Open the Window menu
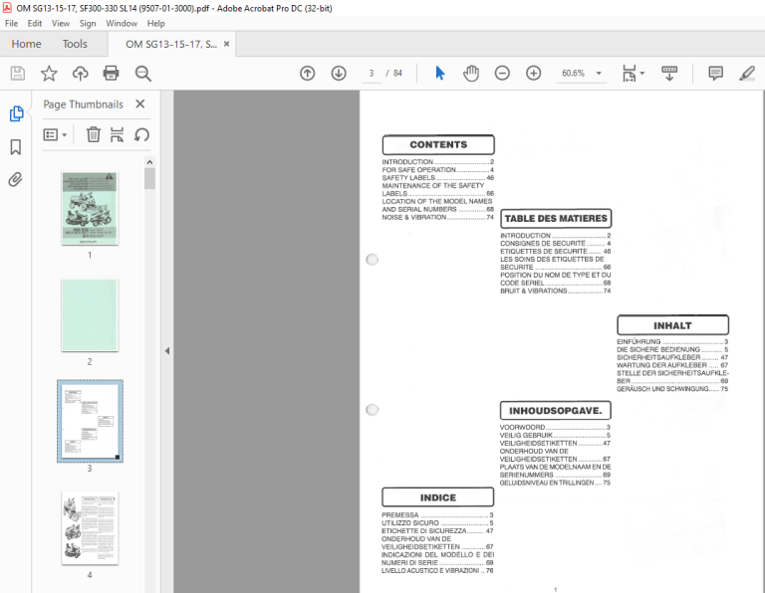Viewport: 765px width, 593px height. tap(122, 24)
